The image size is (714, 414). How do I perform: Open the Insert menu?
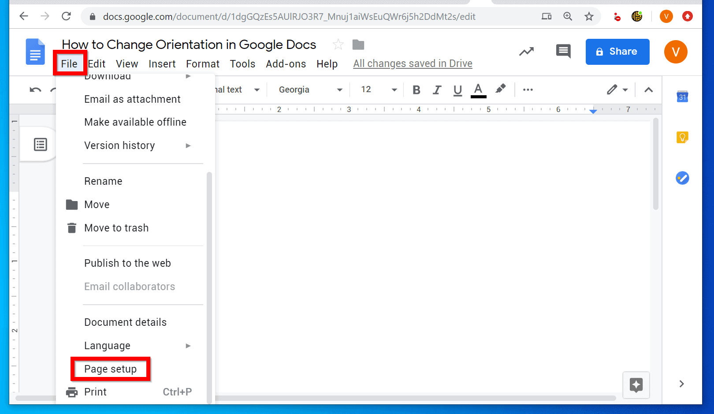tap(162, 63)
